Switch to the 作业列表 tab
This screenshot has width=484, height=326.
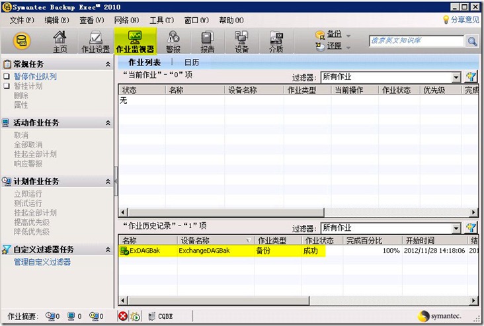pyautogui.click(x=144, y=62)
